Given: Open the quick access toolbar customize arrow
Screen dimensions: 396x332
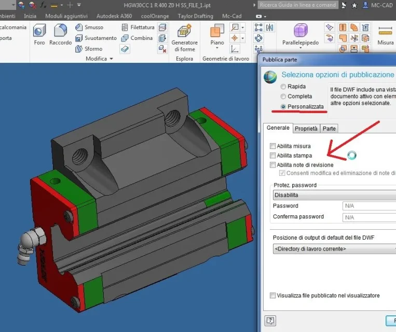Looking at the screenshot, I should point(79,5).
